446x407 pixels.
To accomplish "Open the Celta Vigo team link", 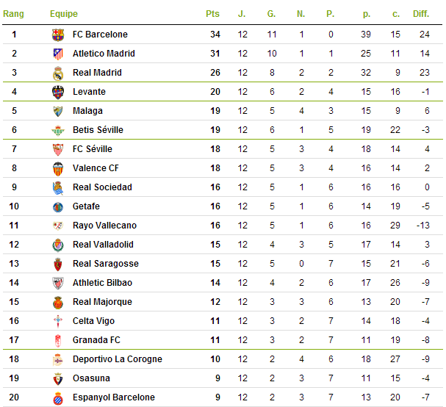I will 93,321.
